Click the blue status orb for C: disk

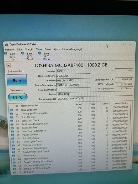click(x=6, y=54)
